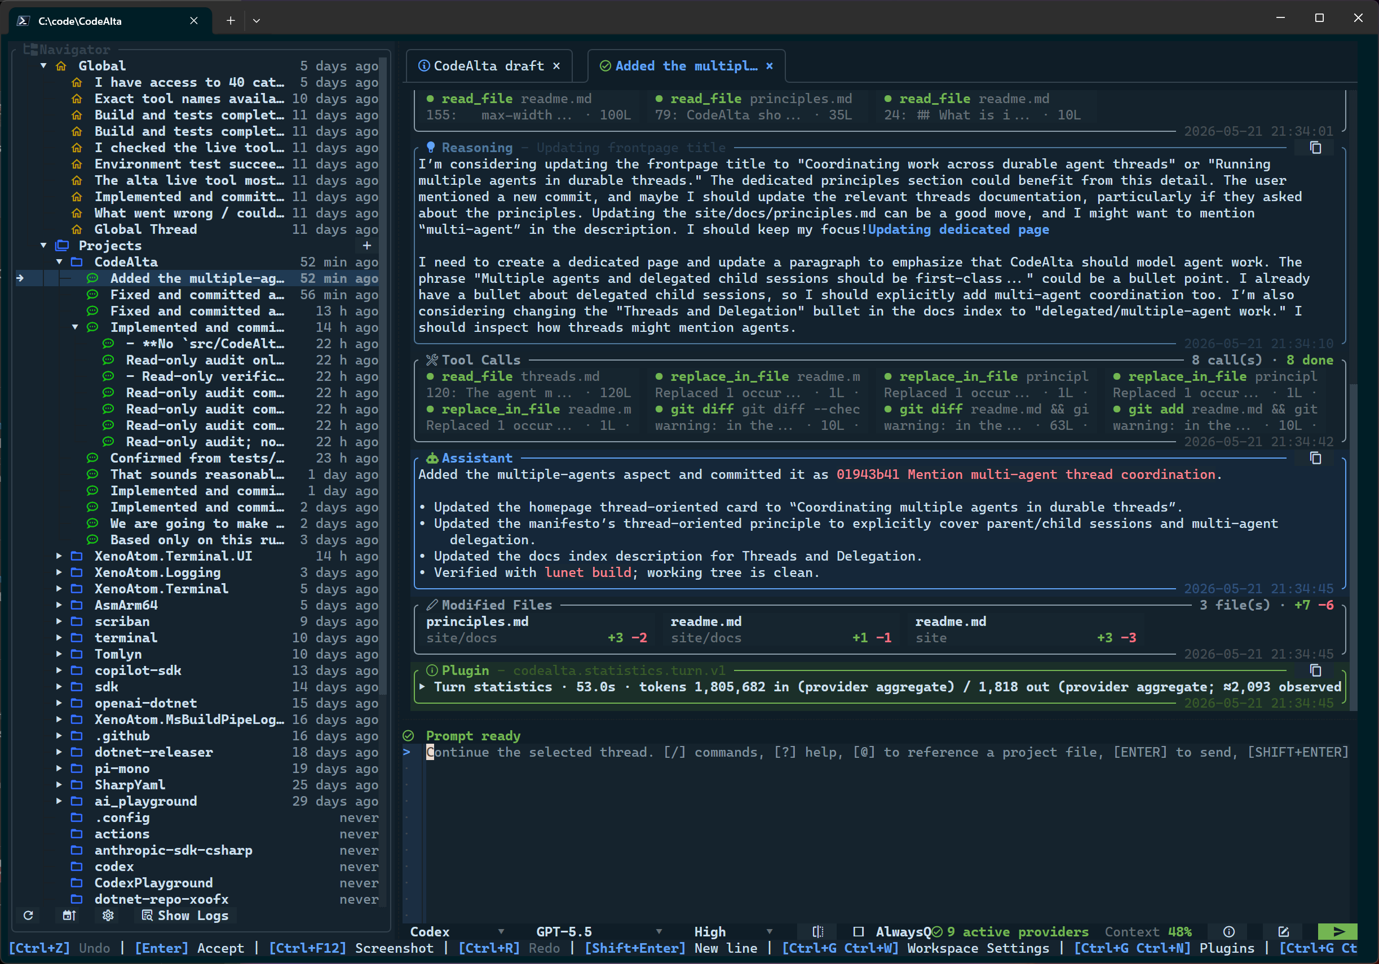
Task: Collapse 'Implemented and commi…' 14 h thread
Action: (75, 327)
